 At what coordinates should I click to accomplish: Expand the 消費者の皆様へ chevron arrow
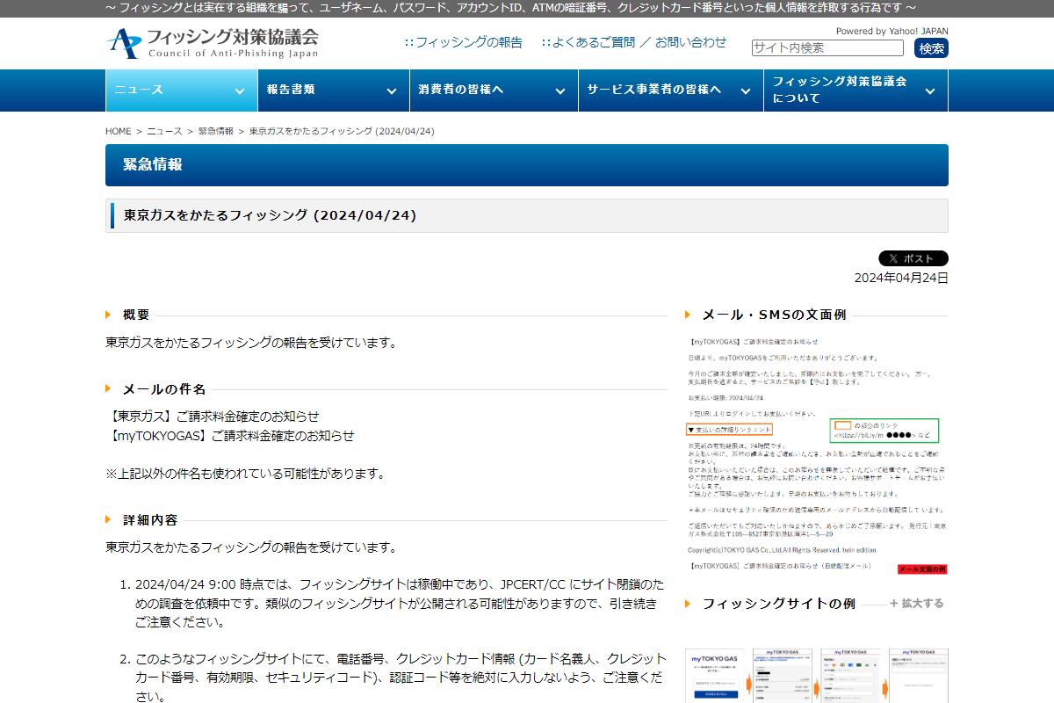tap(560, 91)
